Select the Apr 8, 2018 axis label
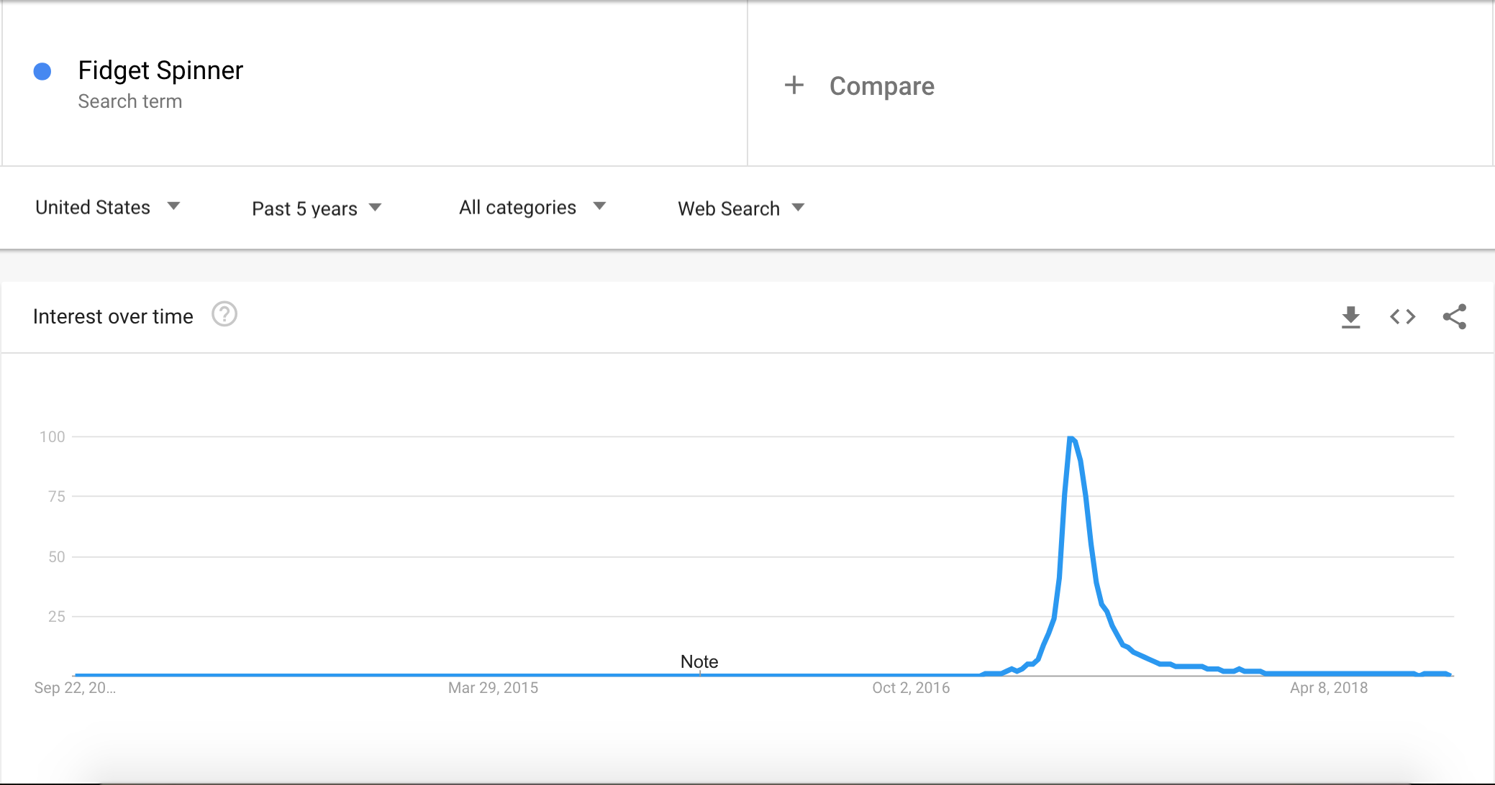1495x785 pixels. click(x=1329, y=688)
